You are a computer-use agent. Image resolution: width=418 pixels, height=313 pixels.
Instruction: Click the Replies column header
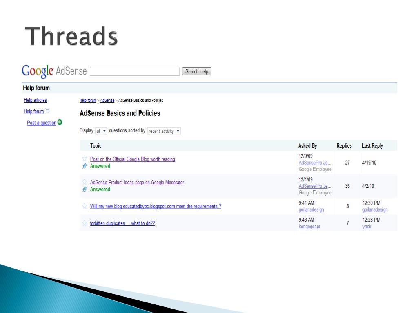(x=344, y=145)
